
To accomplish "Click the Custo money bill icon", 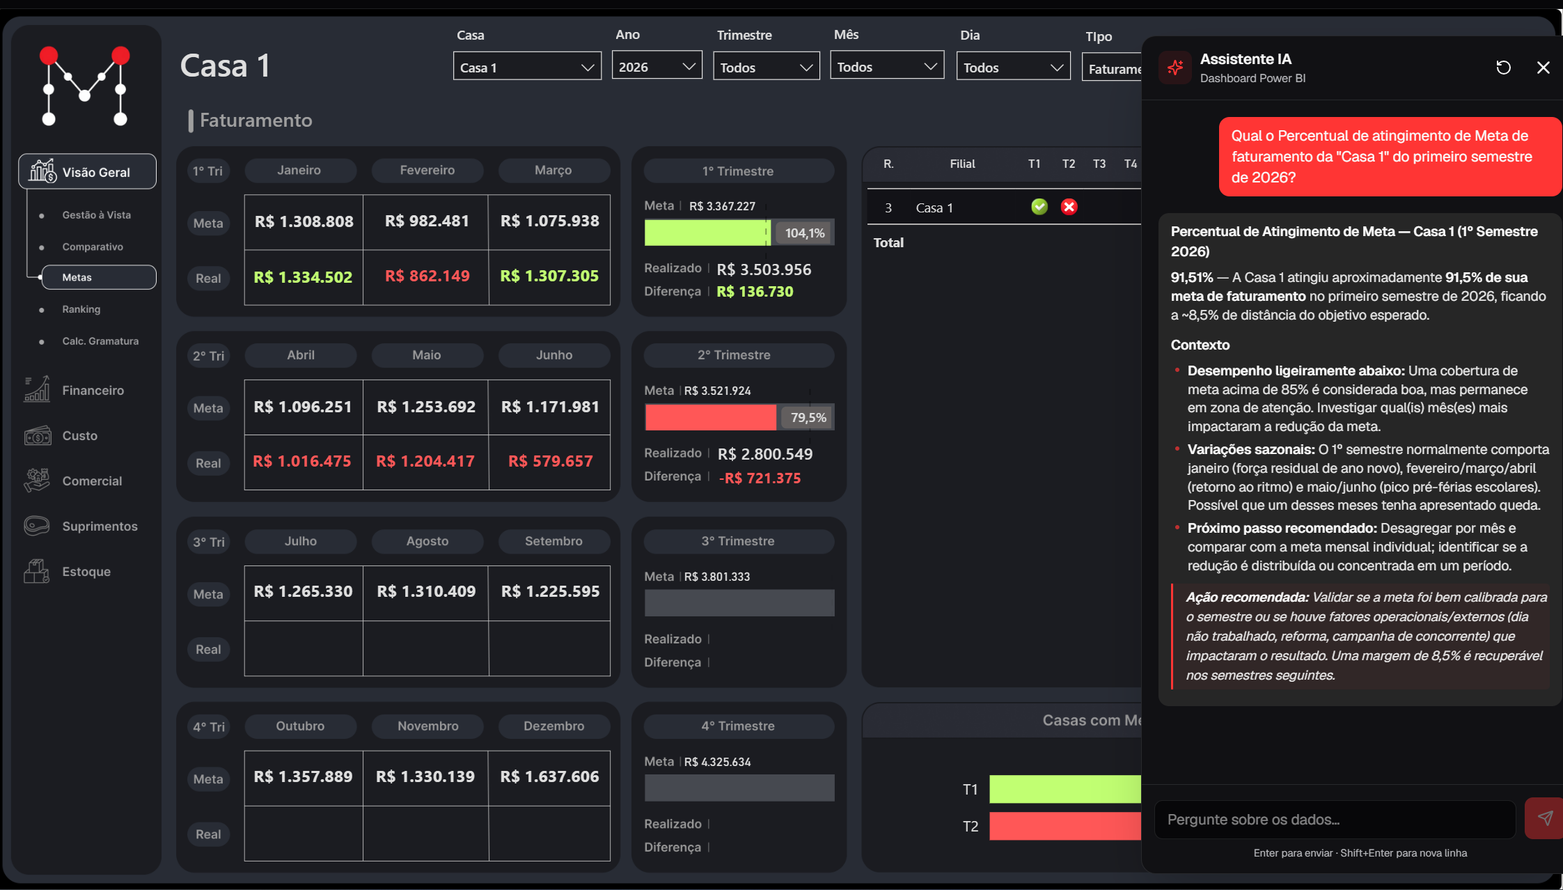I will pyautogui.click(x=38, y=435).
